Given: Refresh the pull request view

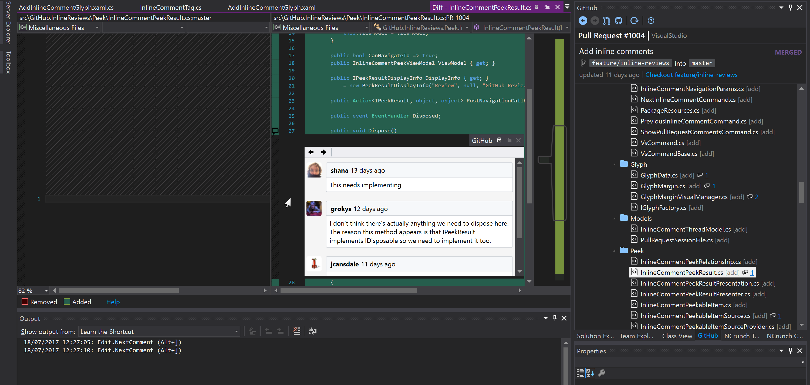Looking at the screenshot, I should (634, 21).
